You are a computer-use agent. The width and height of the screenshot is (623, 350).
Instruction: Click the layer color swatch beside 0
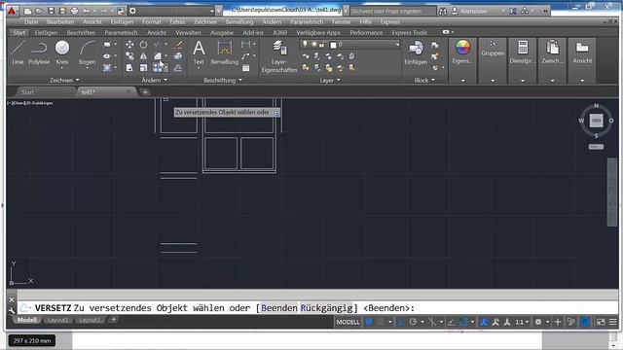coord(333,45)
